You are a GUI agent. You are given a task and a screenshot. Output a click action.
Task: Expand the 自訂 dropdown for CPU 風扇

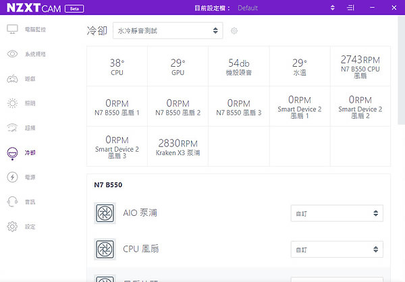coord(337,250)
